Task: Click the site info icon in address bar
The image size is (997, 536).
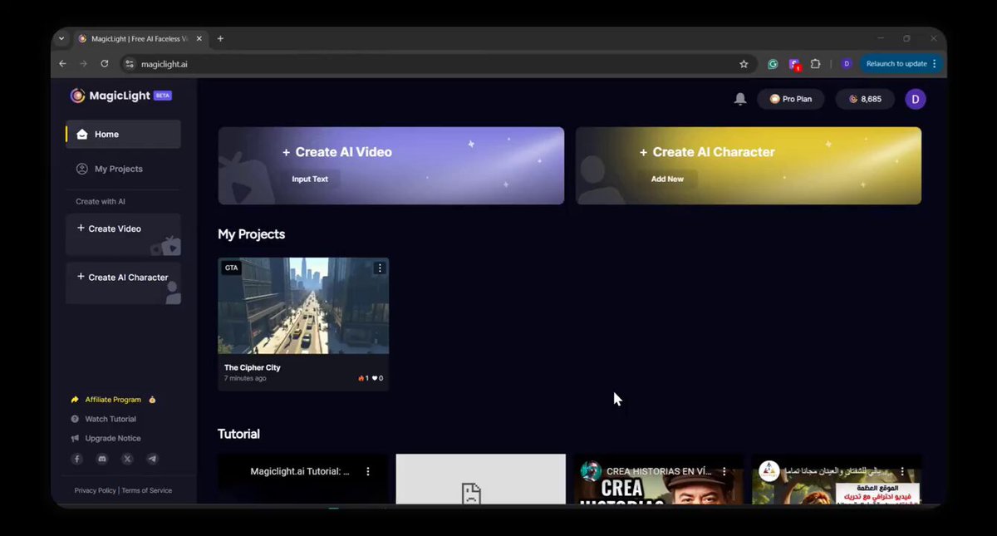Action: [129, 64]
